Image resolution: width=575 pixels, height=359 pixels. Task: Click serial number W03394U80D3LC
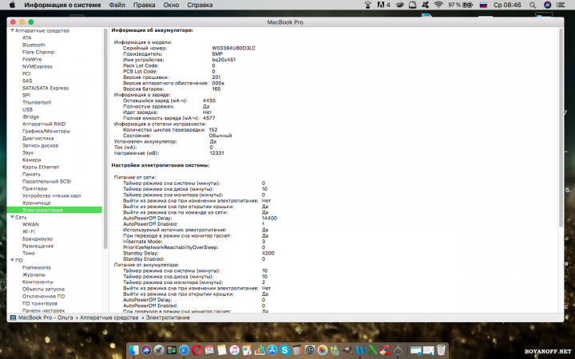pos(233,48)
